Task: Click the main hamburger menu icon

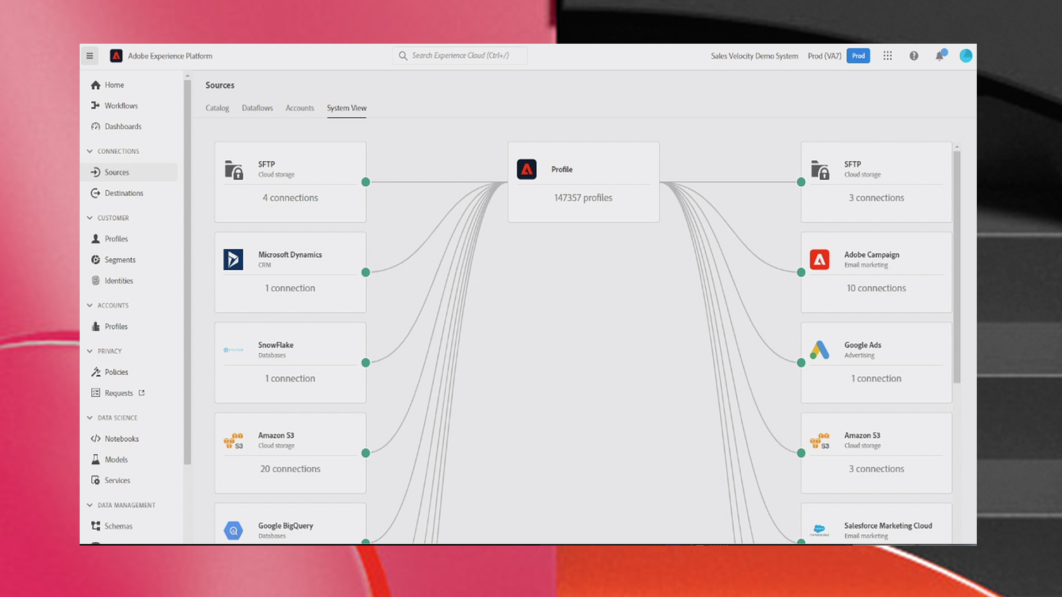Action: 89,55
